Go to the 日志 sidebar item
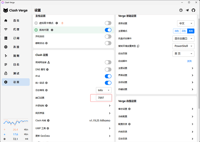 click(x=16, y=65)
